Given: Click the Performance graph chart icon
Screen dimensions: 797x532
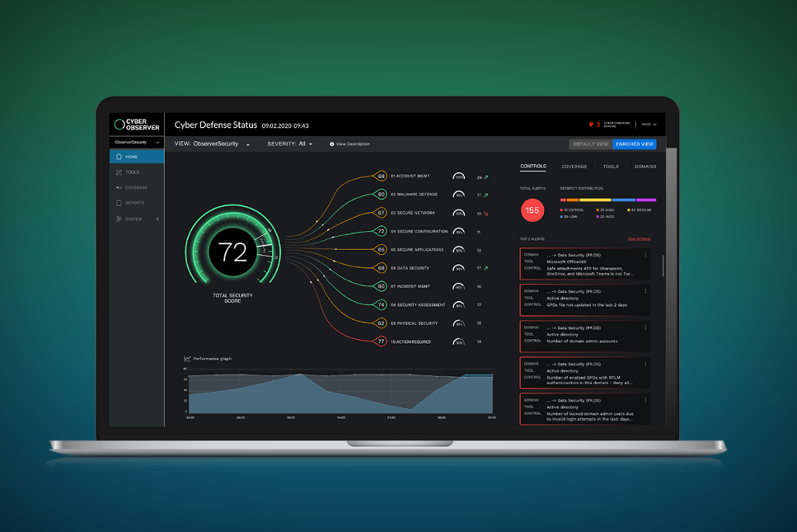Looking at the screenshot, I should click(187, 359).
